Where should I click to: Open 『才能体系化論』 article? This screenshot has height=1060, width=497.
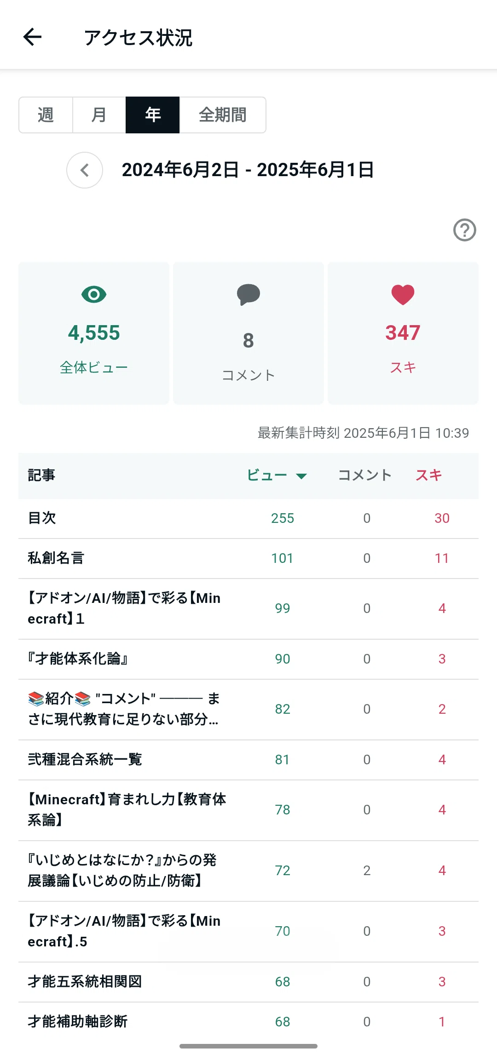click(248, 659)
